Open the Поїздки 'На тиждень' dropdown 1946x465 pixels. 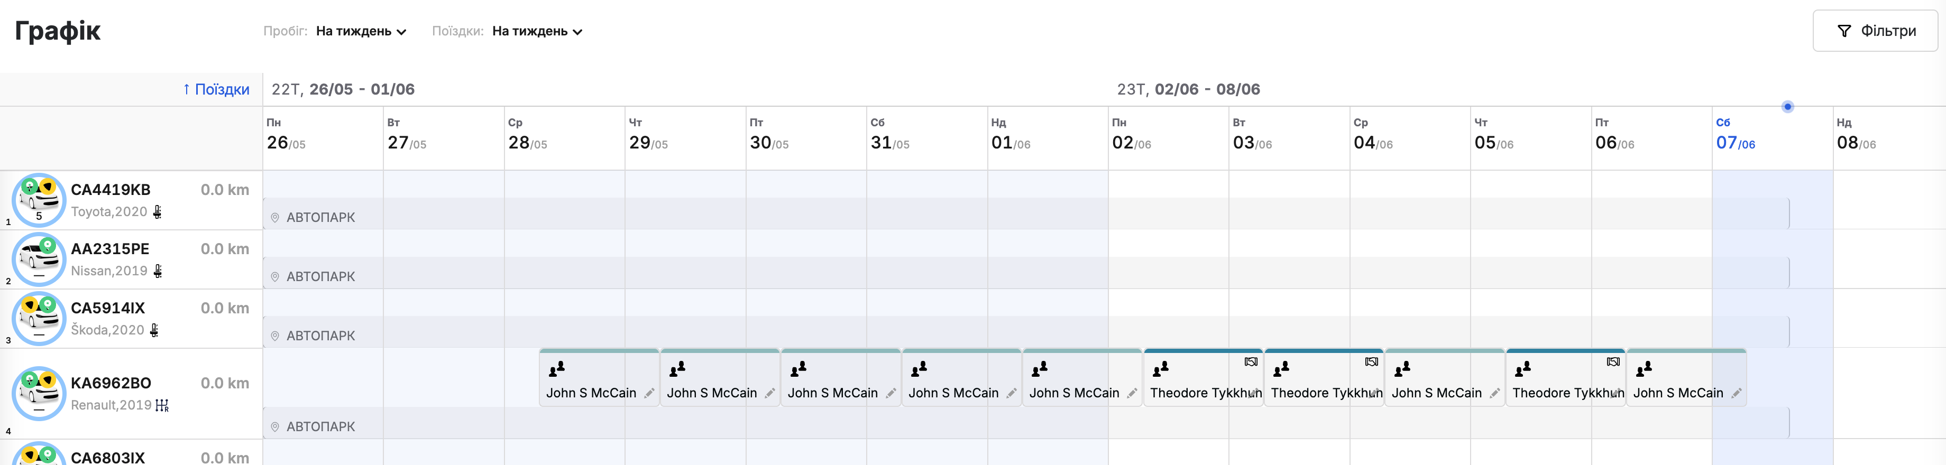537,31
